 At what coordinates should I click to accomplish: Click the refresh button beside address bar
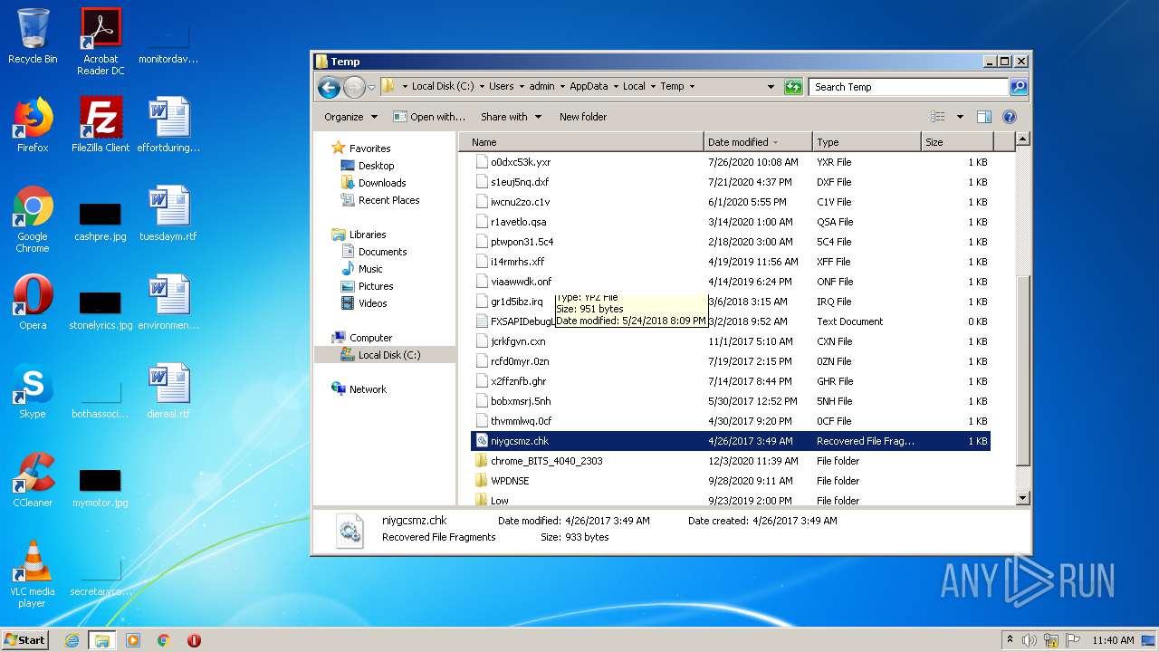click(793, 87)
